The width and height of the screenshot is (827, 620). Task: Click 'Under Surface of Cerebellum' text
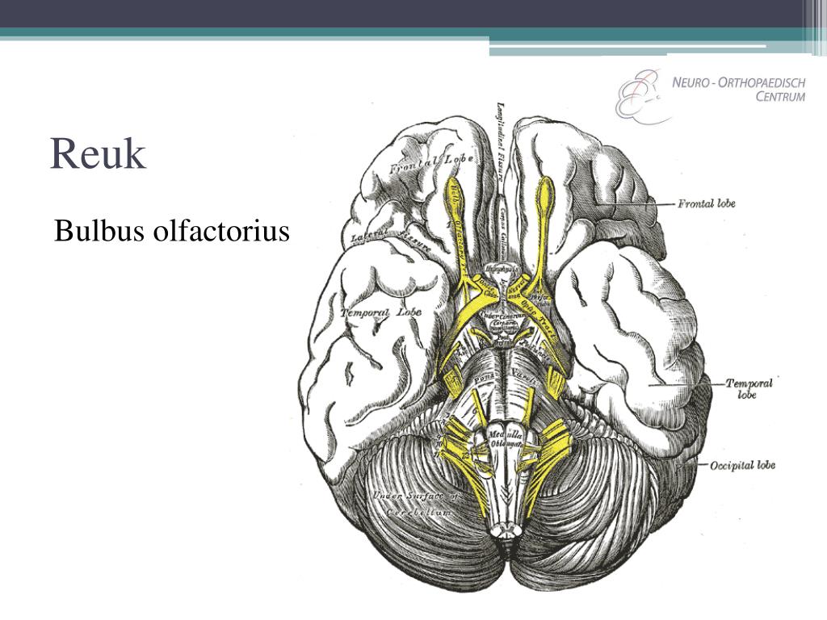pos(417,504)
